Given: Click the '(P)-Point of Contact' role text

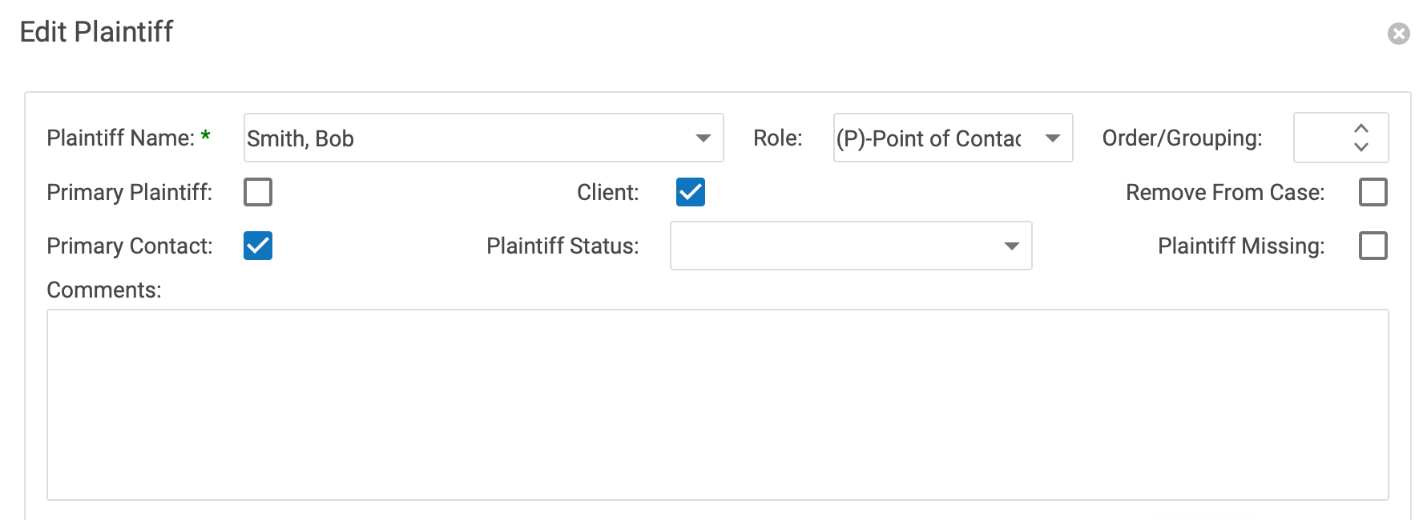Looking at the screenshot, I should pyautogui.click(x=929, y=138).
